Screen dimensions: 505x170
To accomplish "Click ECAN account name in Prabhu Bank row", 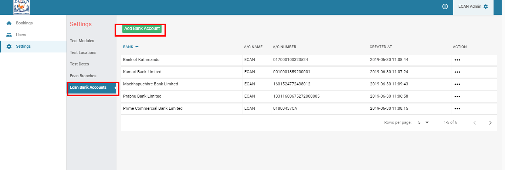I will [x=250, y=96].
